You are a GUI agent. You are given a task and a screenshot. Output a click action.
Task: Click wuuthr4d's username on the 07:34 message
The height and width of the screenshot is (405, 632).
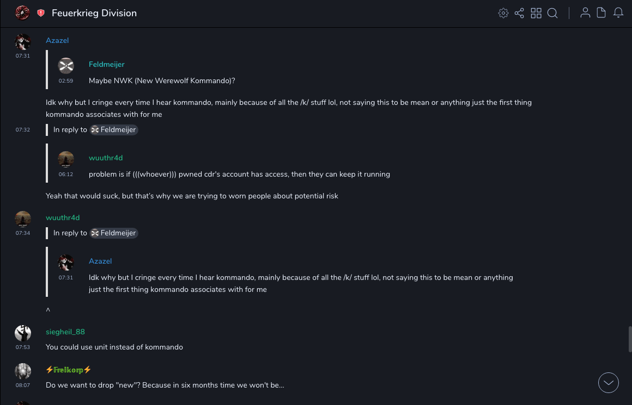coord(63,218)
